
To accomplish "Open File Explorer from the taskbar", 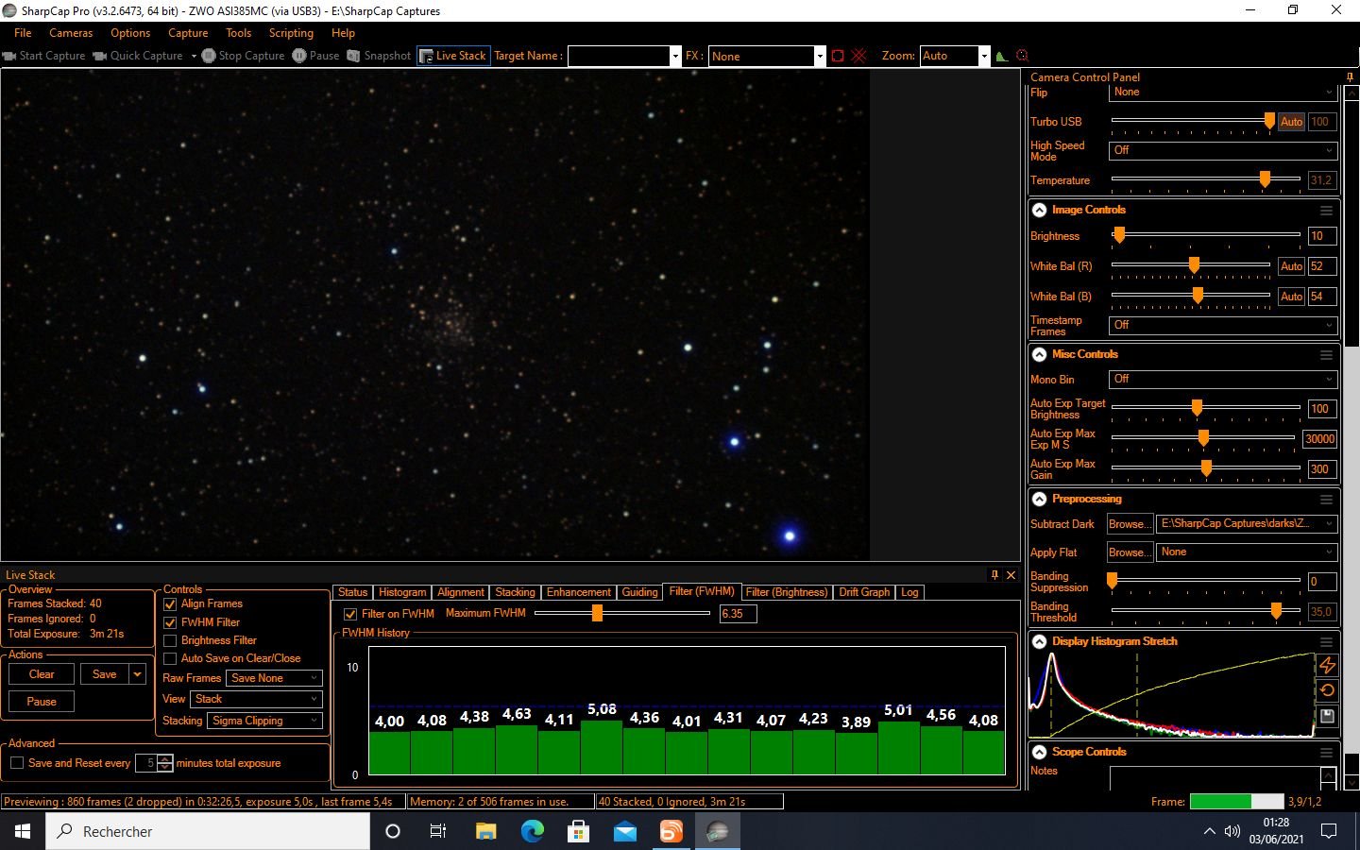I will tap(485, 831).
